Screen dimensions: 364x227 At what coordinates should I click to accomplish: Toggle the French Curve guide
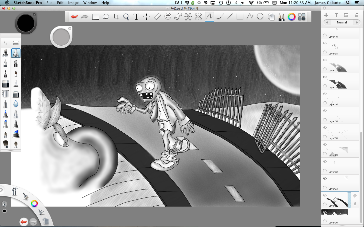click(x=178, y=17)
